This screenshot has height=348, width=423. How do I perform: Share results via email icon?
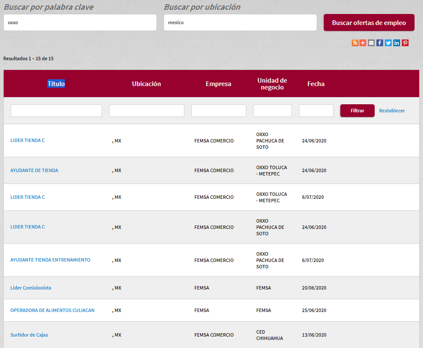[371, 43]
